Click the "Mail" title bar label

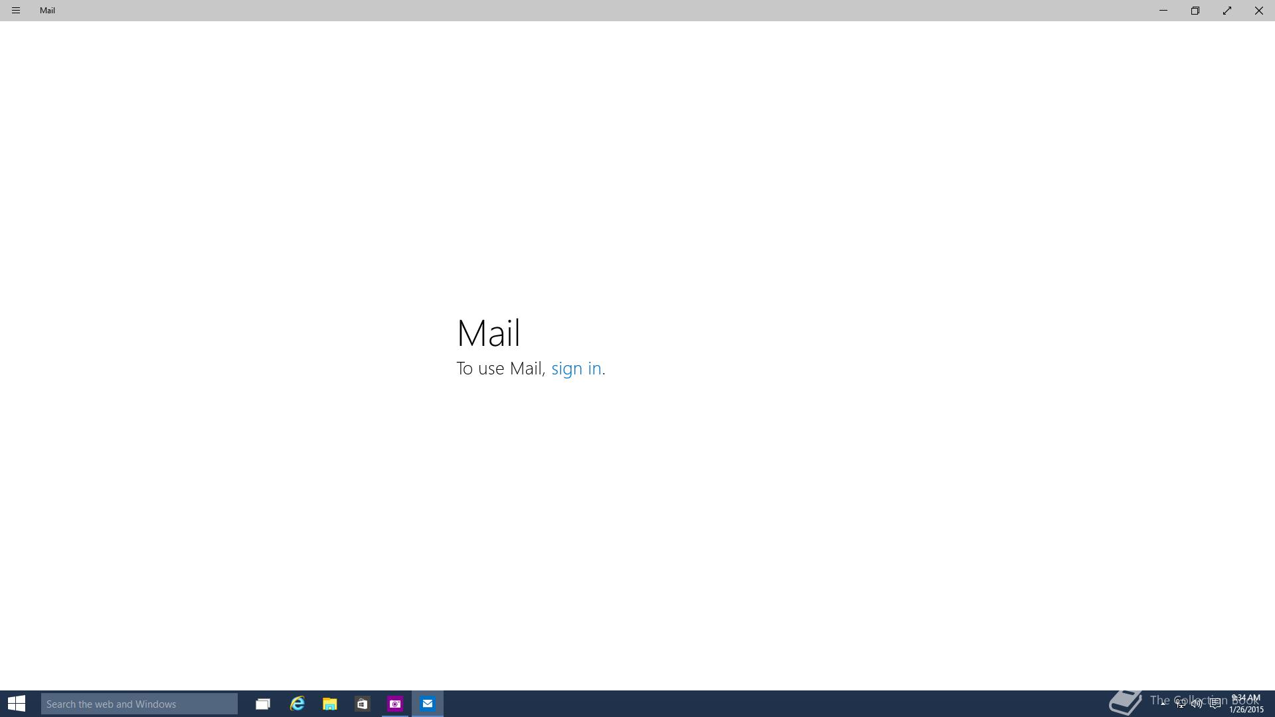[x=47, y=11]
